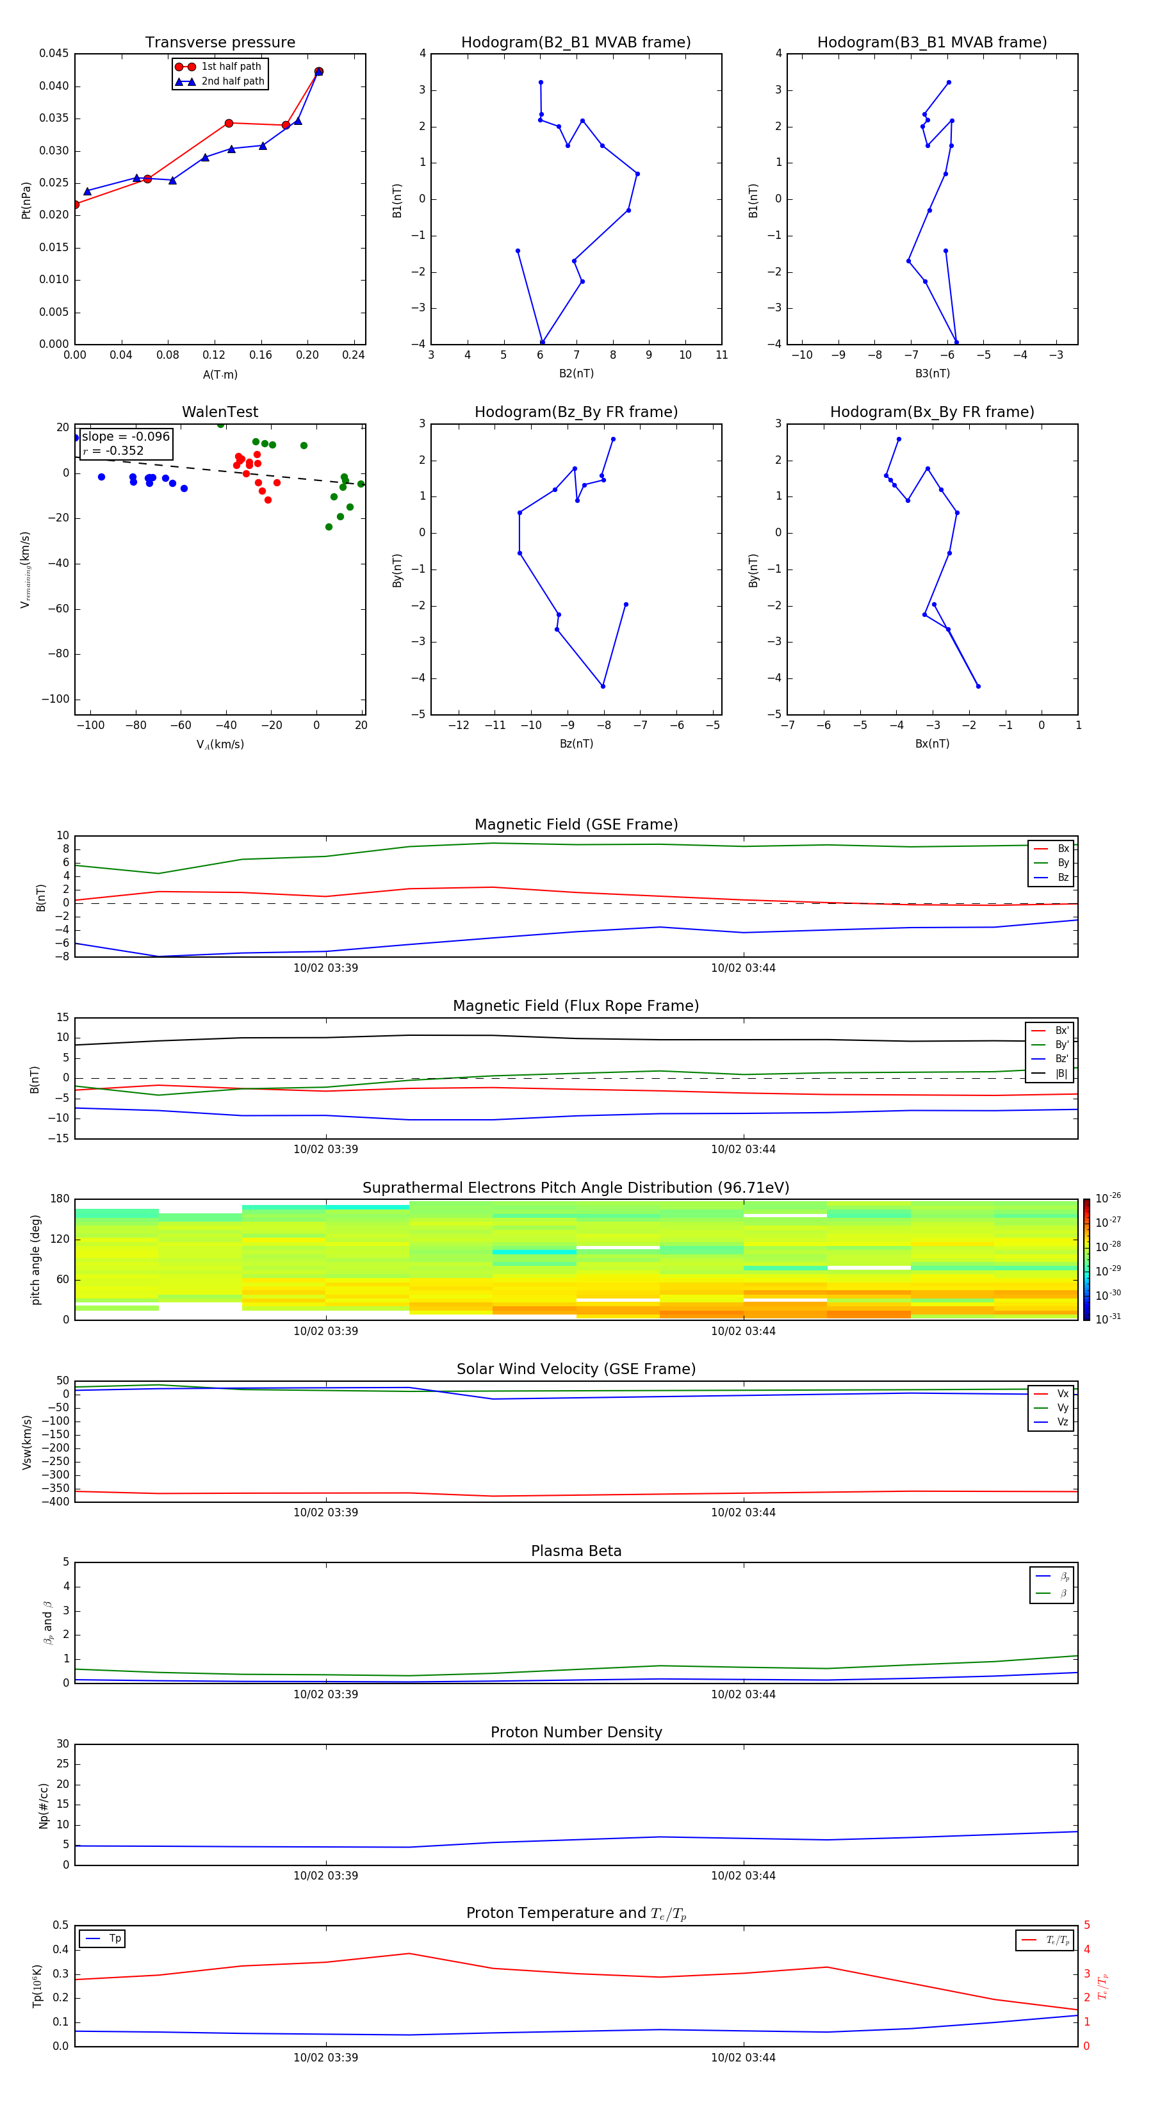Click the 'Pt(nPa)' y-axis label
This screenshot has width=1153, height=2114.
(x=26, y=201)
